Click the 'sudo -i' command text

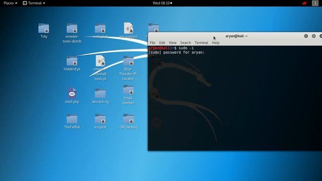coord(186,48)
